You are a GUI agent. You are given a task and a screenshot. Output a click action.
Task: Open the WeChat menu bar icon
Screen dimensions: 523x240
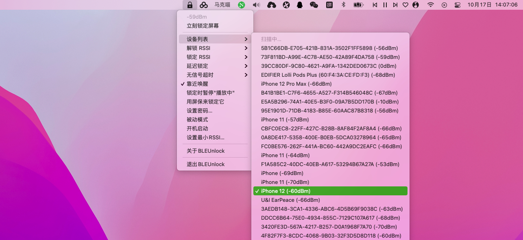(x=314, y=5)
